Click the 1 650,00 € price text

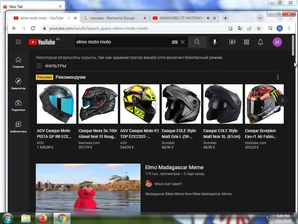45,147
